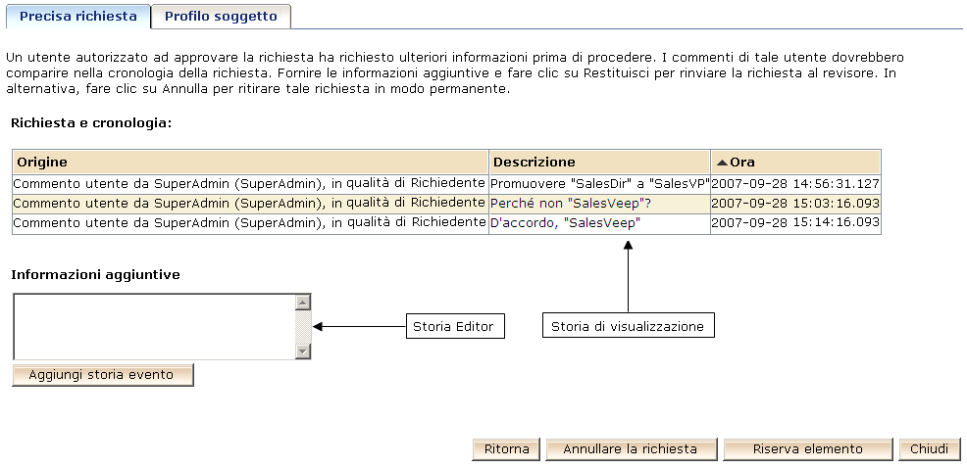Screen dimensions: 967x468
Task: Click the textarea scrollbar down arrow
Action: [x=303, y=351]
